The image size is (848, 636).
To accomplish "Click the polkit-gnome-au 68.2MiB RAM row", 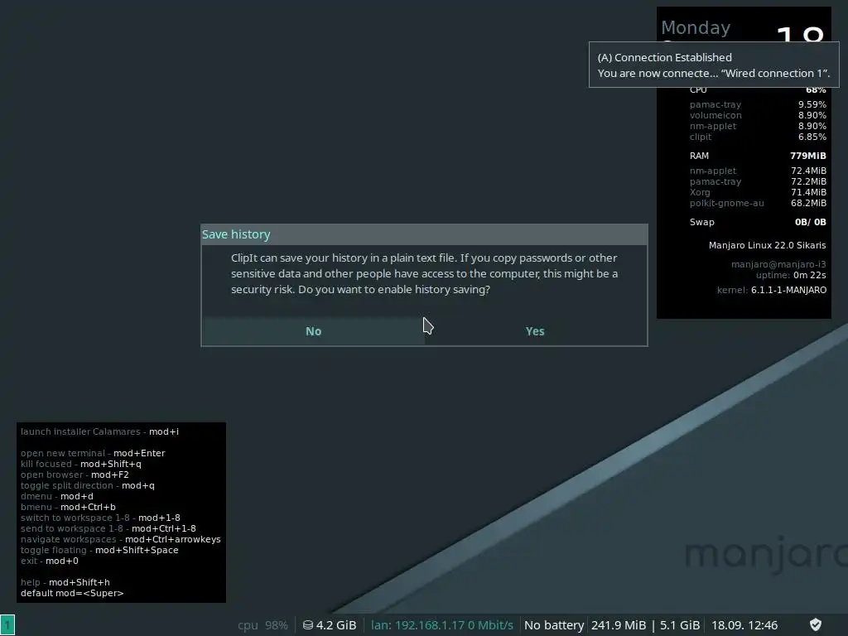I will [758, 204].
